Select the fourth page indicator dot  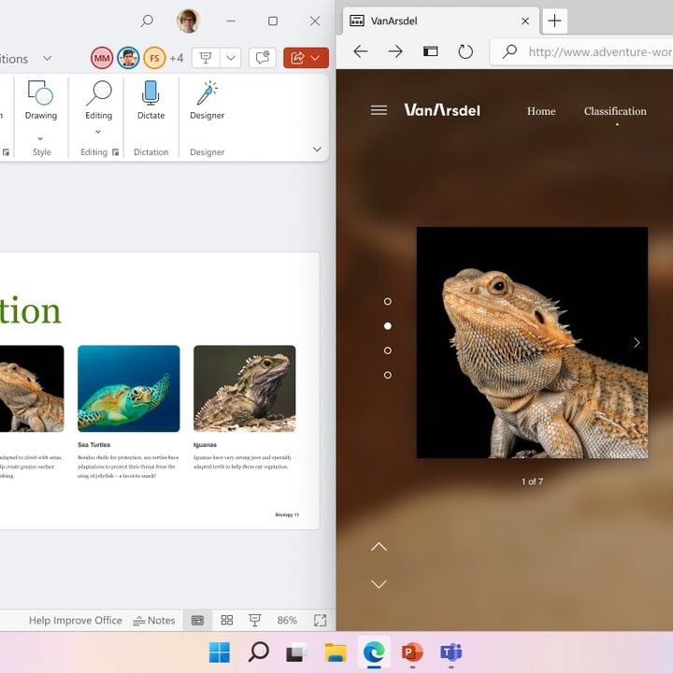pos(388,375)
